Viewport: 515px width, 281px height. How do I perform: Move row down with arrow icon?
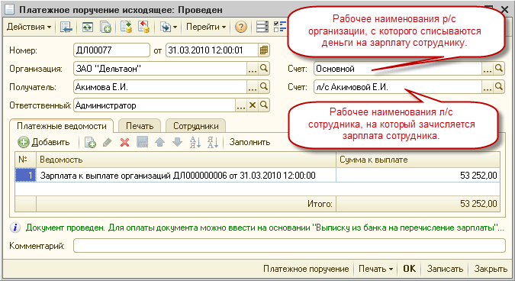pos(177,142)
